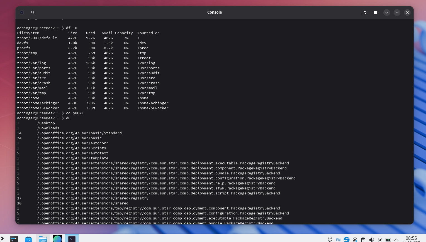Open the clipboard tray icon

point(363,239)
